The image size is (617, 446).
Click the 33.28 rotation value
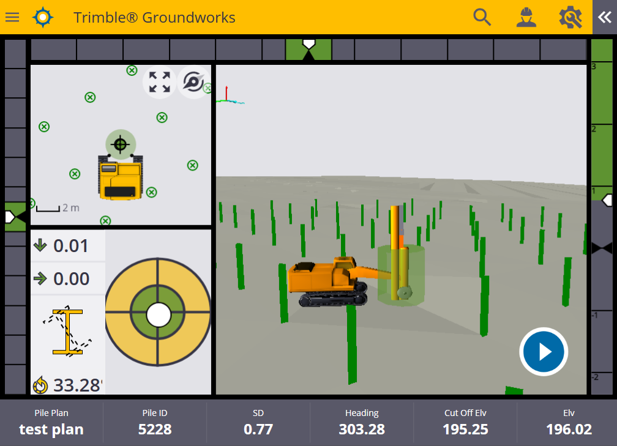point(78,385)
